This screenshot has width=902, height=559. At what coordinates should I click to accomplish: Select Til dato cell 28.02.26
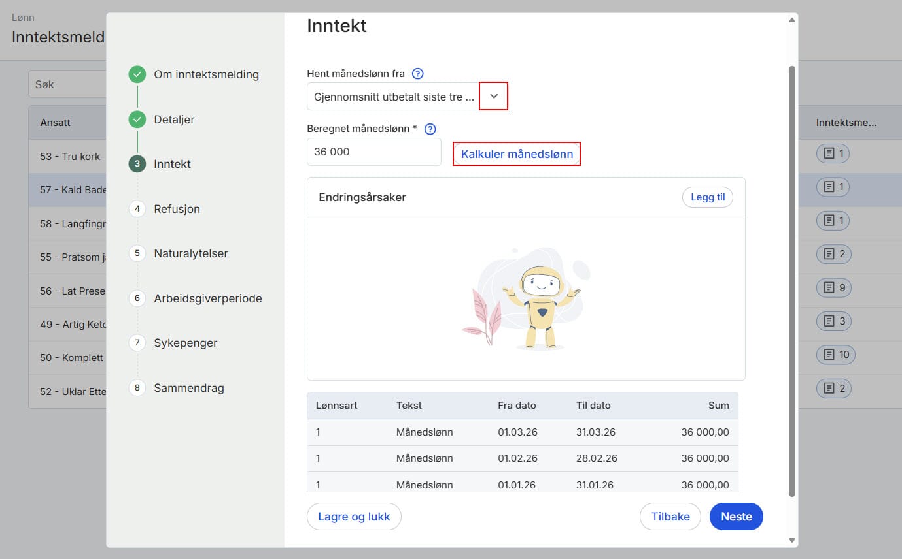pyautogui.click(x=597, y=458)
